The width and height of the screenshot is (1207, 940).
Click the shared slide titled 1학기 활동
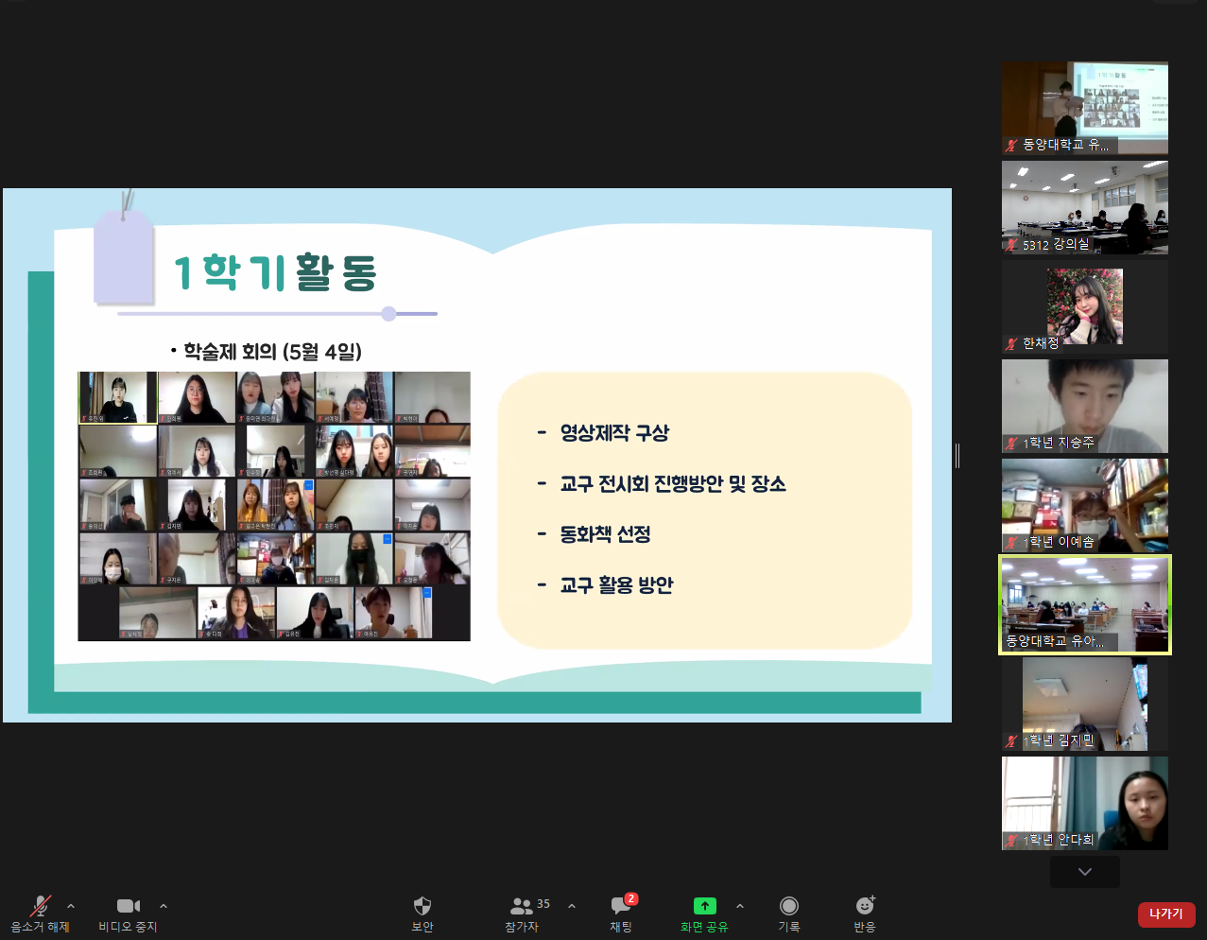[x=477, y=455]
